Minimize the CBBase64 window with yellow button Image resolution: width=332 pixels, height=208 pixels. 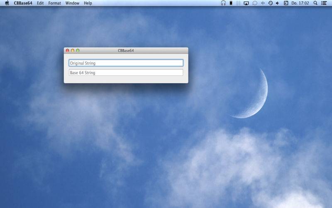tap(73, 51)
